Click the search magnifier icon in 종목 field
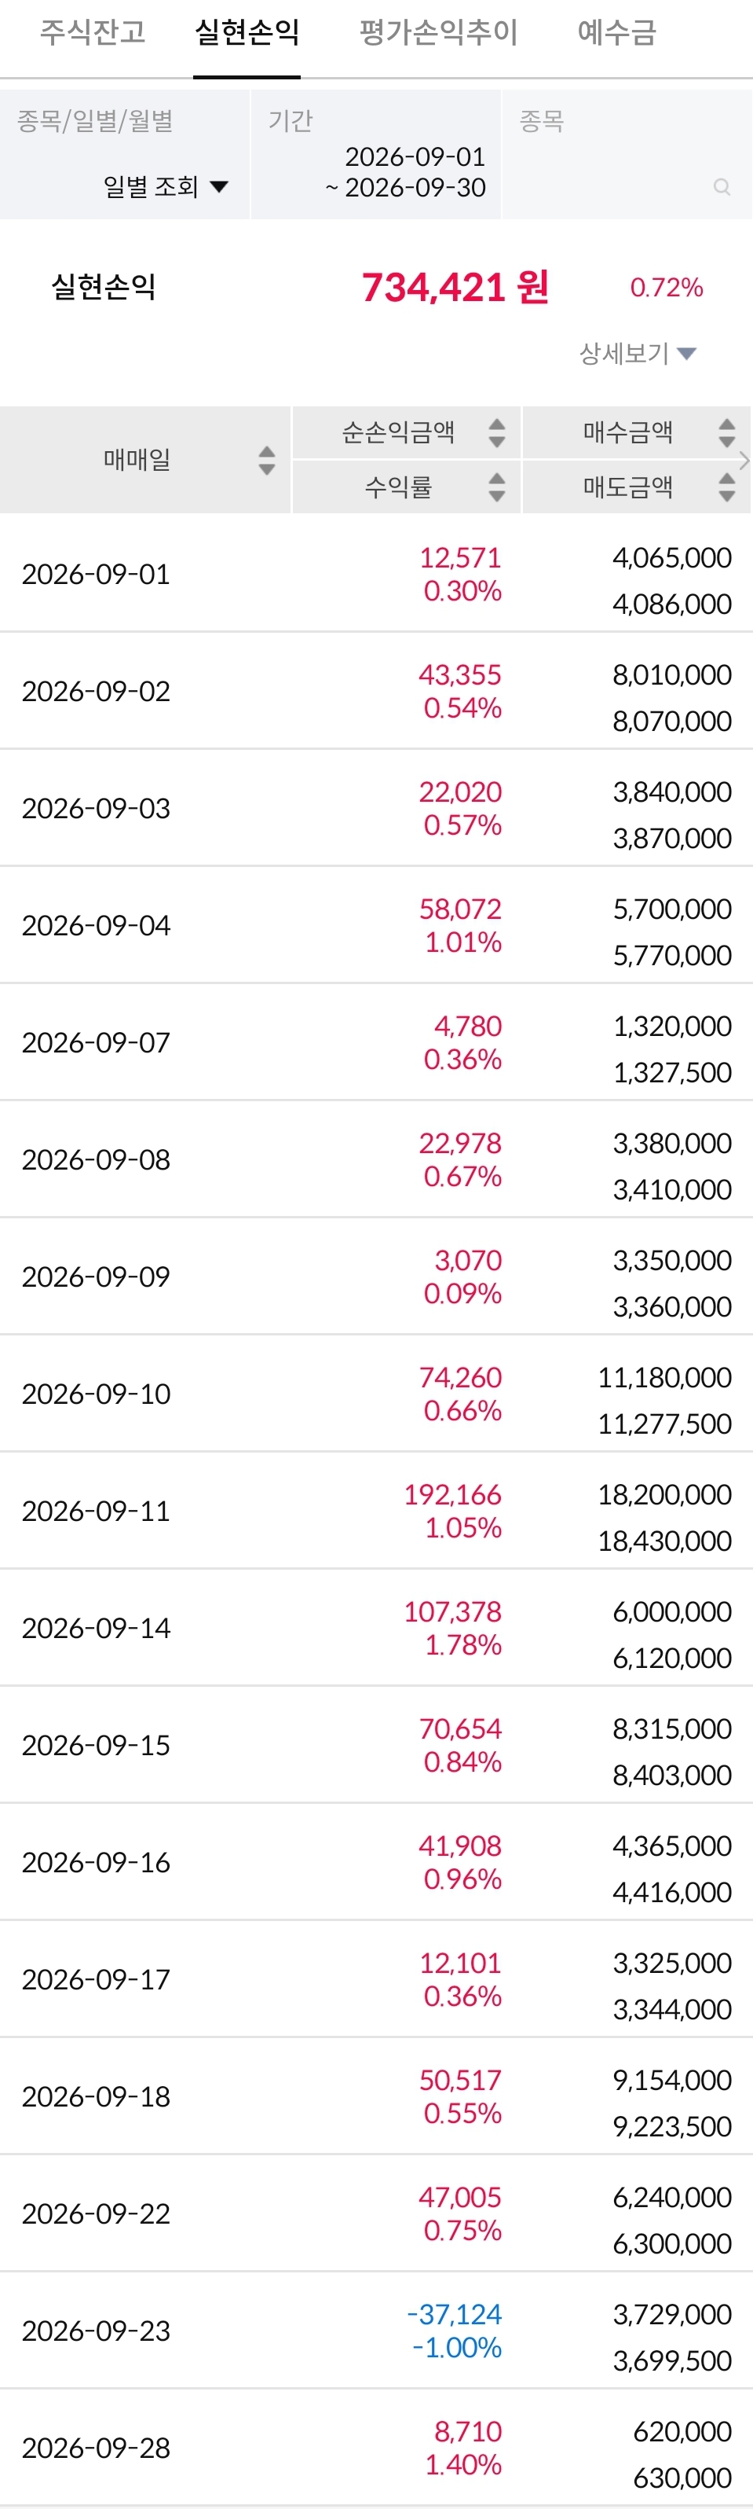The height and width of the screenshot is (2509, 753). [721, 186]
